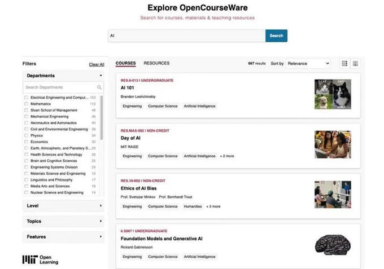The width and height of the screenshot is (384, 269).
Task: Check the Economics department filter
Action: (x=26, y=142)
